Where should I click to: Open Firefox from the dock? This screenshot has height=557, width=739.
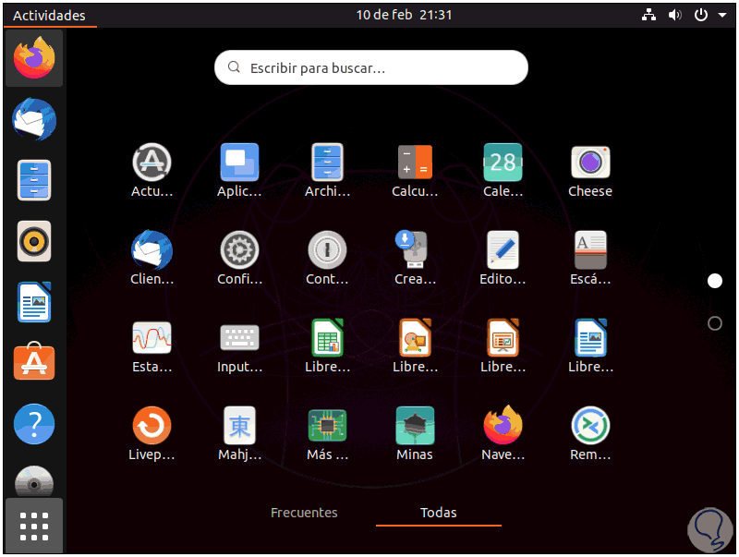click(x=34, y=58)
